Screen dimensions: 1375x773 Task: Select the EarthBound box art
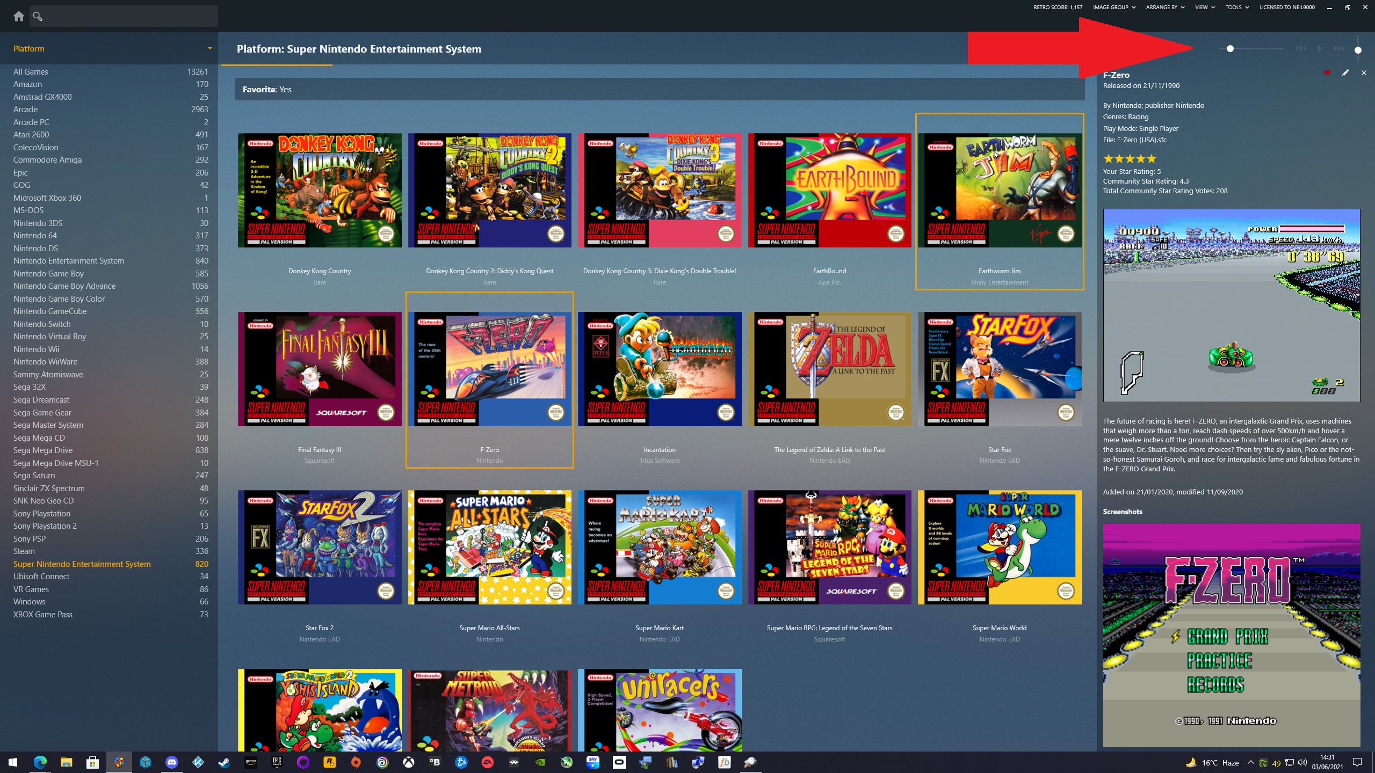829,191
